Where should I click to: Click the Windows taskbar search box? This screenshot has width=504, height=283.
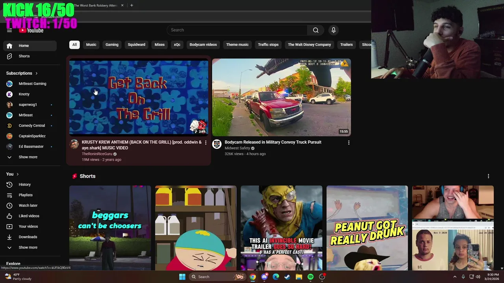217,277
